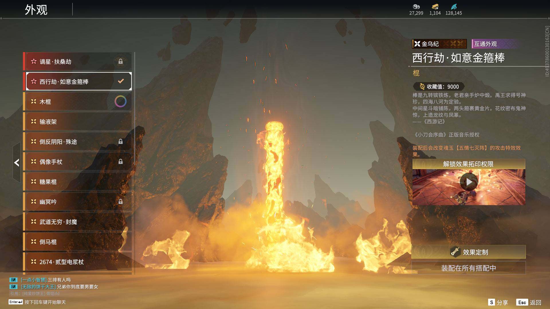
Task: Click the lock icon on 谪星·扶桑劫
Action: (x=121, y=62)
